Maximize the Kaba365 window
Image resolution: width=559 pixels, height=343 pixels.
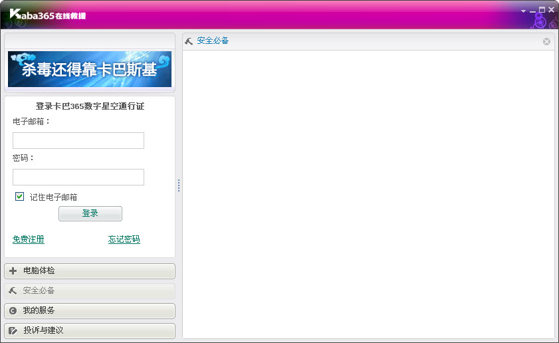point(542,10)
